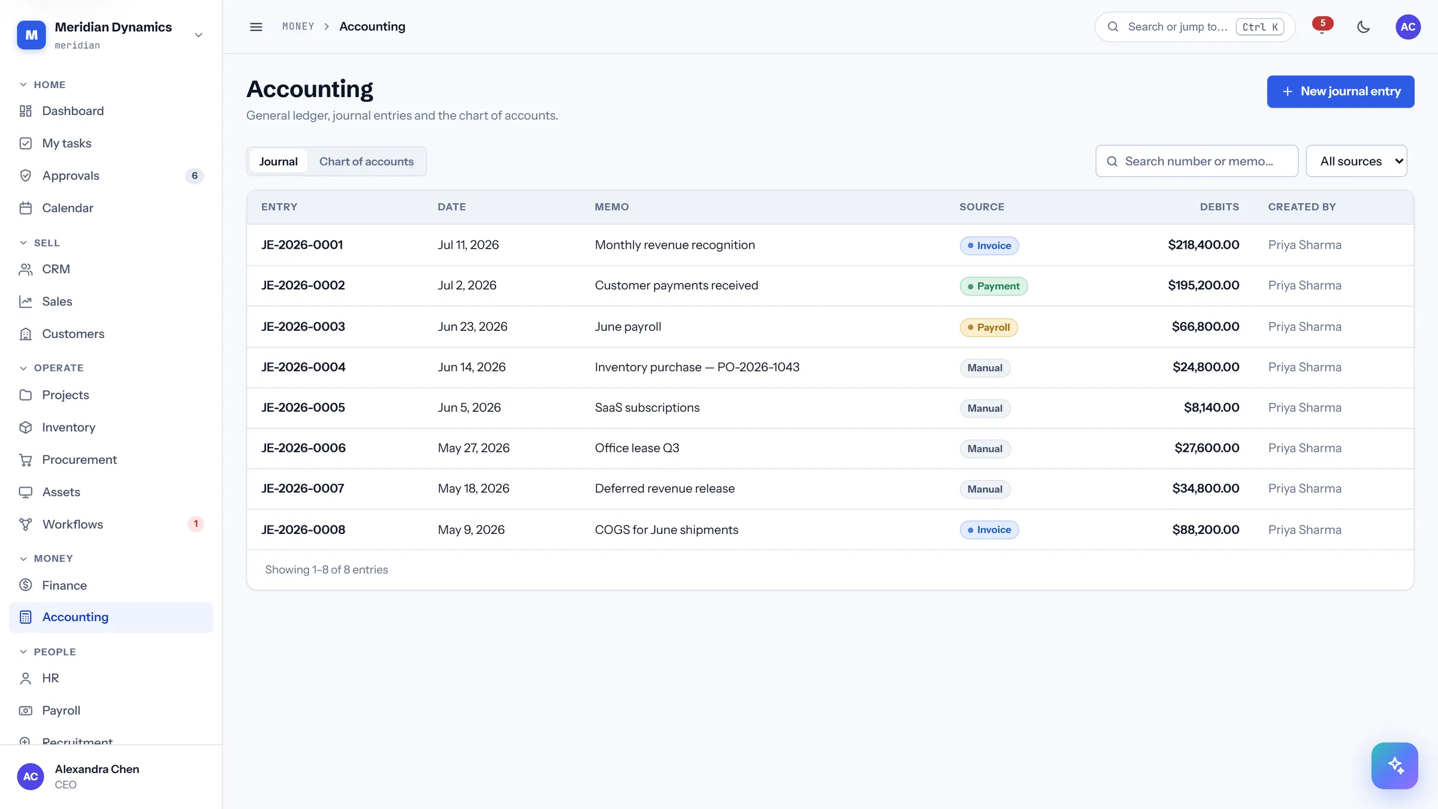Screen dimensions: 1438x809
Task: Collapse the sidebar using the hamburger icon
Action: pos(256,26)
